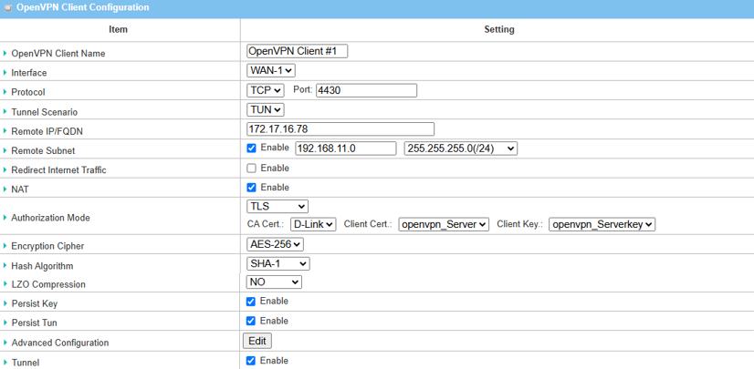The image size is (754, 369).
Task: Focus the Port number field
Action: pyautogui.click(x=365, y=90)
